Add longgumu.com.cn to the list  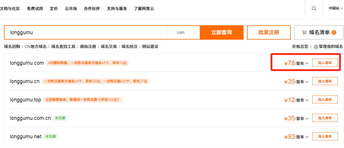pos(325,118)
